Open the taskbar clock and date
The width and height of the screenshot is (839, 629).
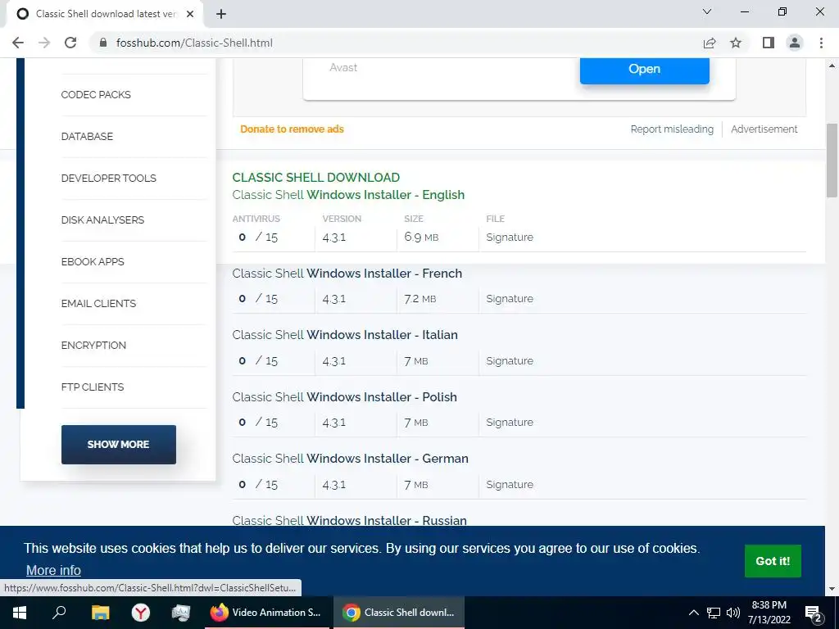coord(769,613)
